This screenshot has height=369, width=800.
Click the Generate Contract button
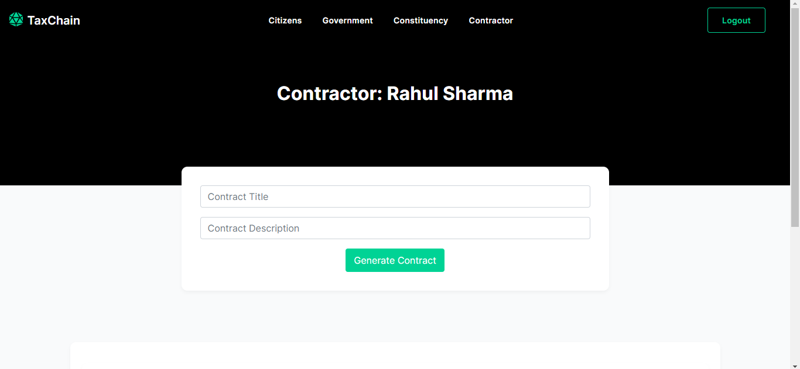point(395,260)
